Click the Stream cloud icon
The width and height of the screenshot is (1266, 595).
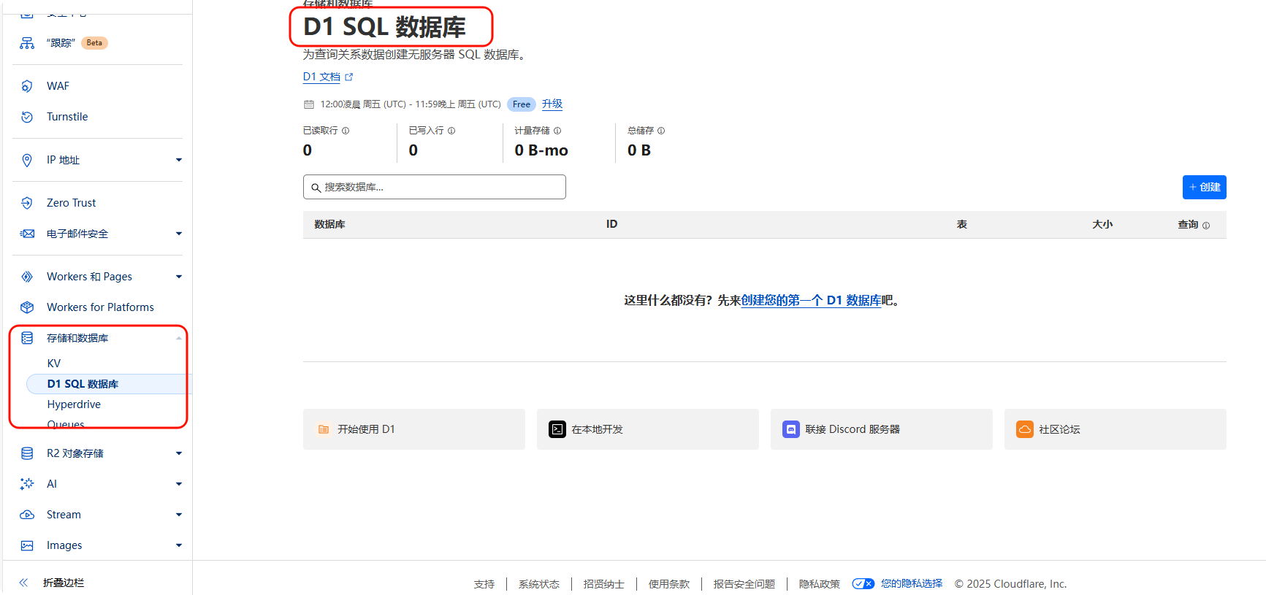coord(27,515)
